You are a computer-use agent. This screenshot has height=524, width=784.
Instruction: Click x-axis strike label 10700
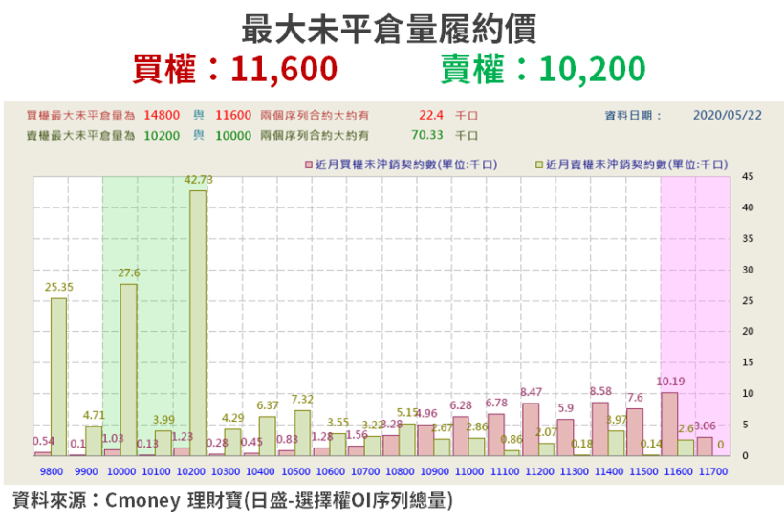pos(365,471)
